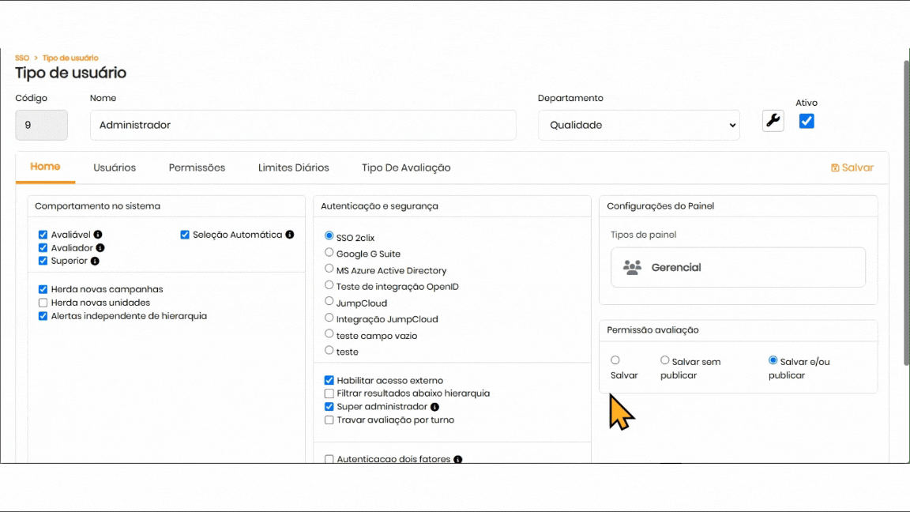The image size is (910, 512).
Task: Open the Tipo De Avaliação tab
Action: [406, 168]
